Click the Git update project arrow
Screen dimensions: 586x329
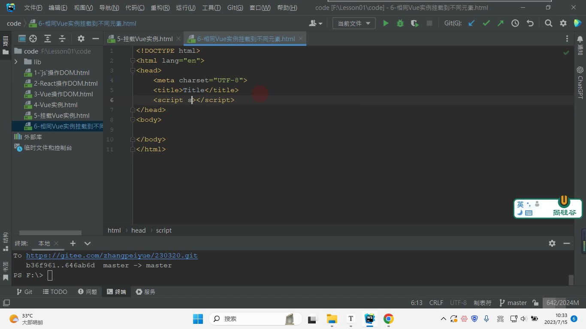471,24
